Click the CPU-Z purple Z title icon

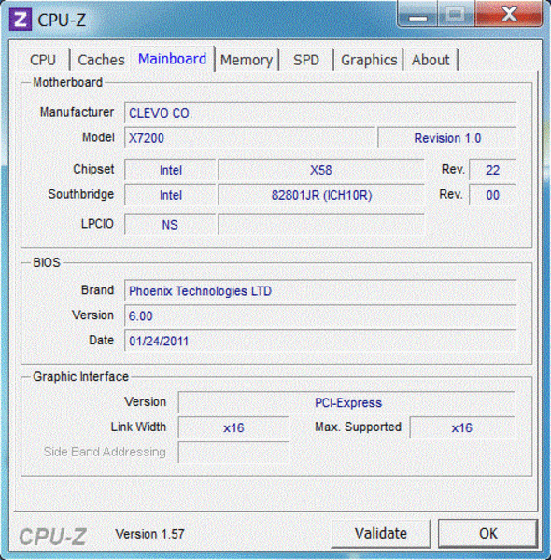20,20
